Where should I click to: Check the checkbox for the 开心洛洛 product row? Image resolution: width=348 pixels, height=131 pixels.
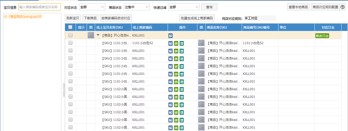pos(70,35)
